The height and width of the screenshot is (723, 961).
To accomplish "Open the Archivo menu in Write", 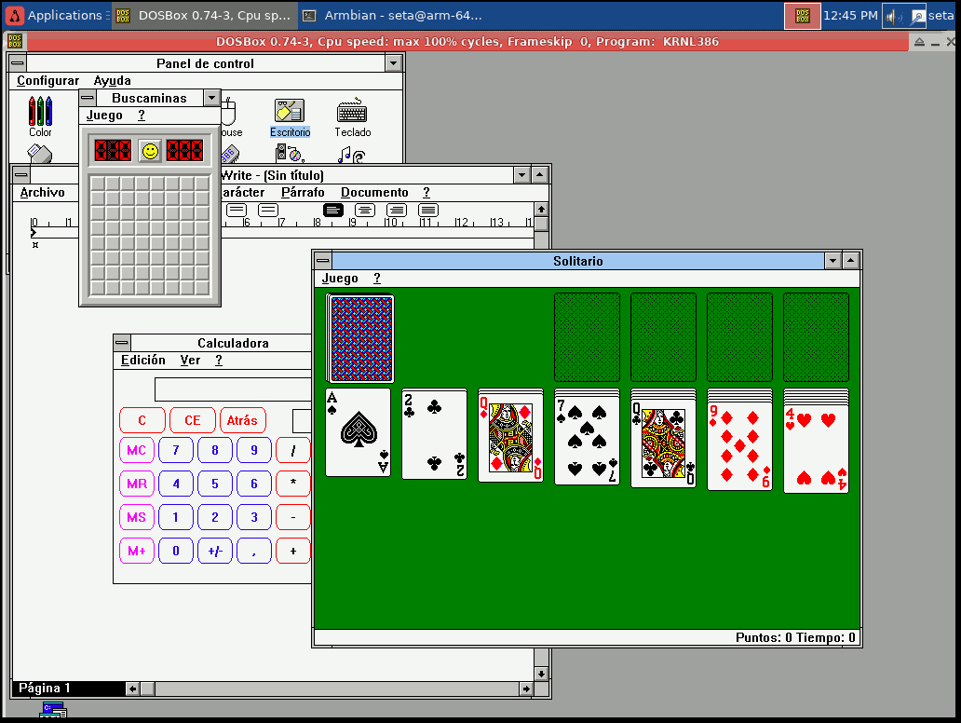I will coord(42,193).
